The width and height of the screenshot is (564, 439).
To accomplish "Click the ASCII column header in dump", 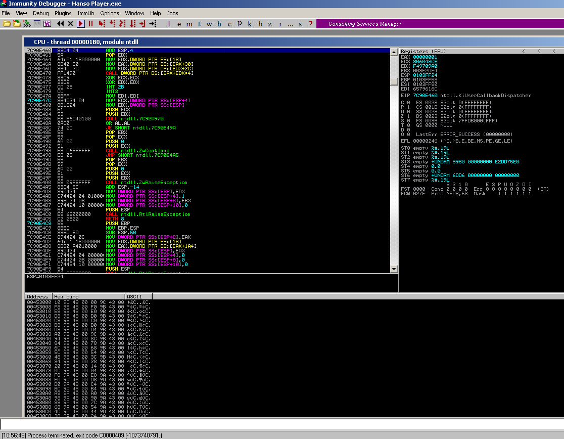I will [x=138, y=296].
